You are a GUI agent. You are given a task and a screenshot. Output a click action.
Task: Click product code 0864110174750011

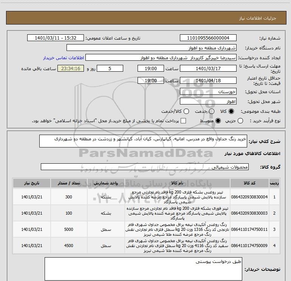(249, 229)
